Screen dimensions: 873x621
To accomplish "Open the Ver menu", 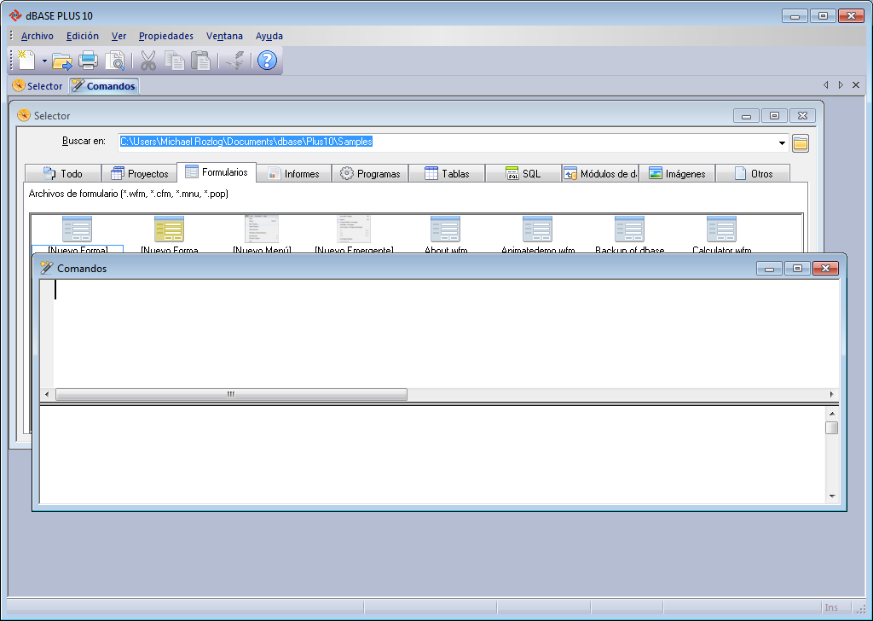I will (119, 36).
